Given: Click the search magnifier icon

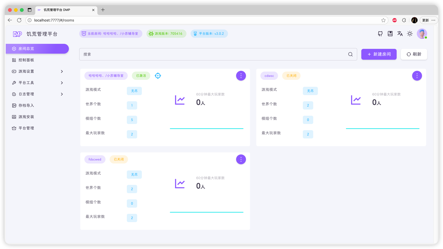Looking at the screenshot, I should click(x=350, y=54).
